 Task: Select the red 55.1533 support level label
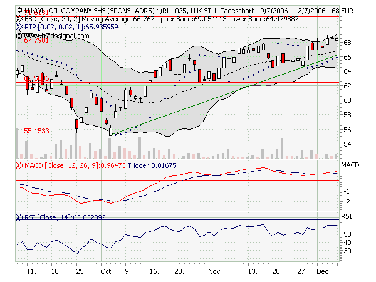36,131
